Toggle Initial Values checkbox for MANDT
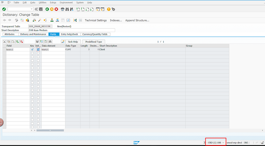The image size is (265, 146). pyautogui.click(x=38, y=50)
